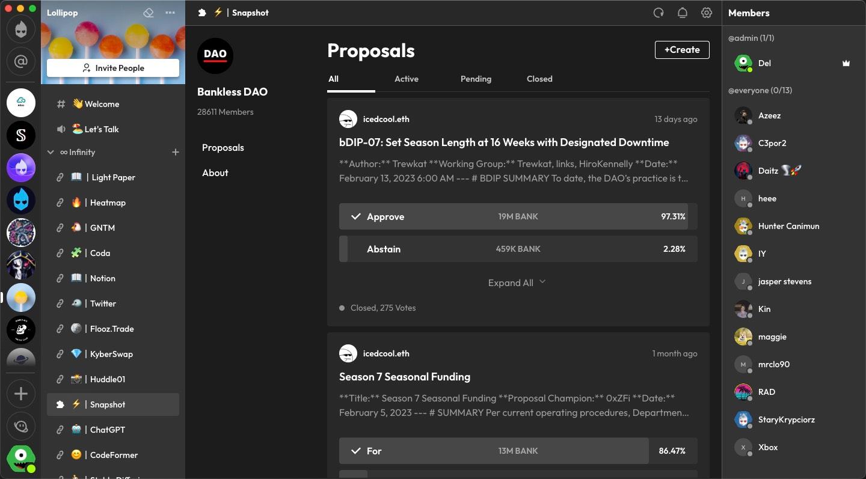This screenshot has width=866, height=479.
Task: Open member Azeez profile
Action: (x=794, y=115)
